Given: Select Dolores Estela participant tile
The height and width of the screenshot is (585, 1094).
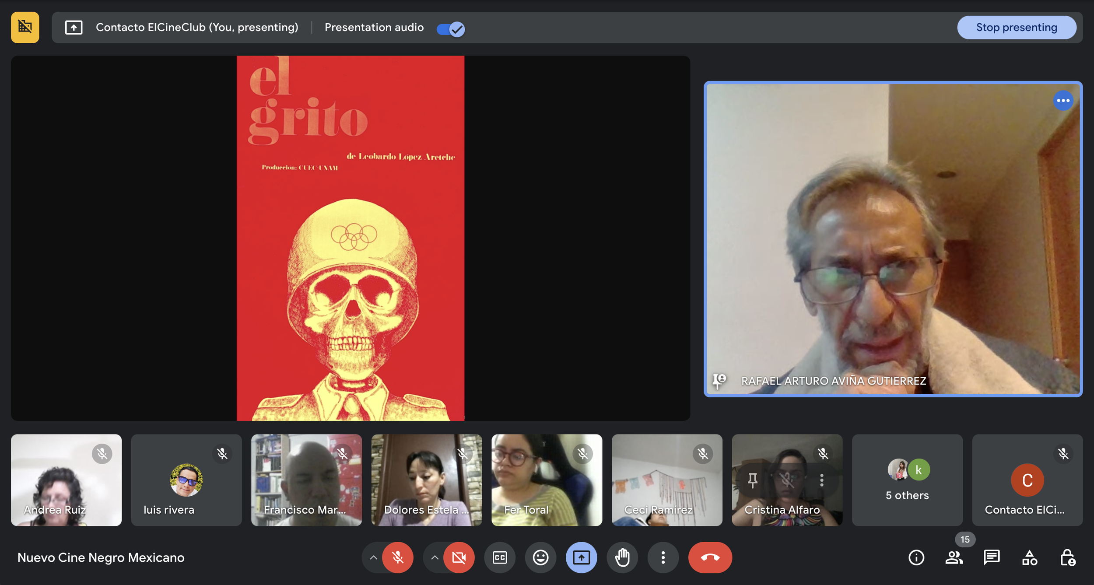Looking at the screenshot, I should pos(427,480).
